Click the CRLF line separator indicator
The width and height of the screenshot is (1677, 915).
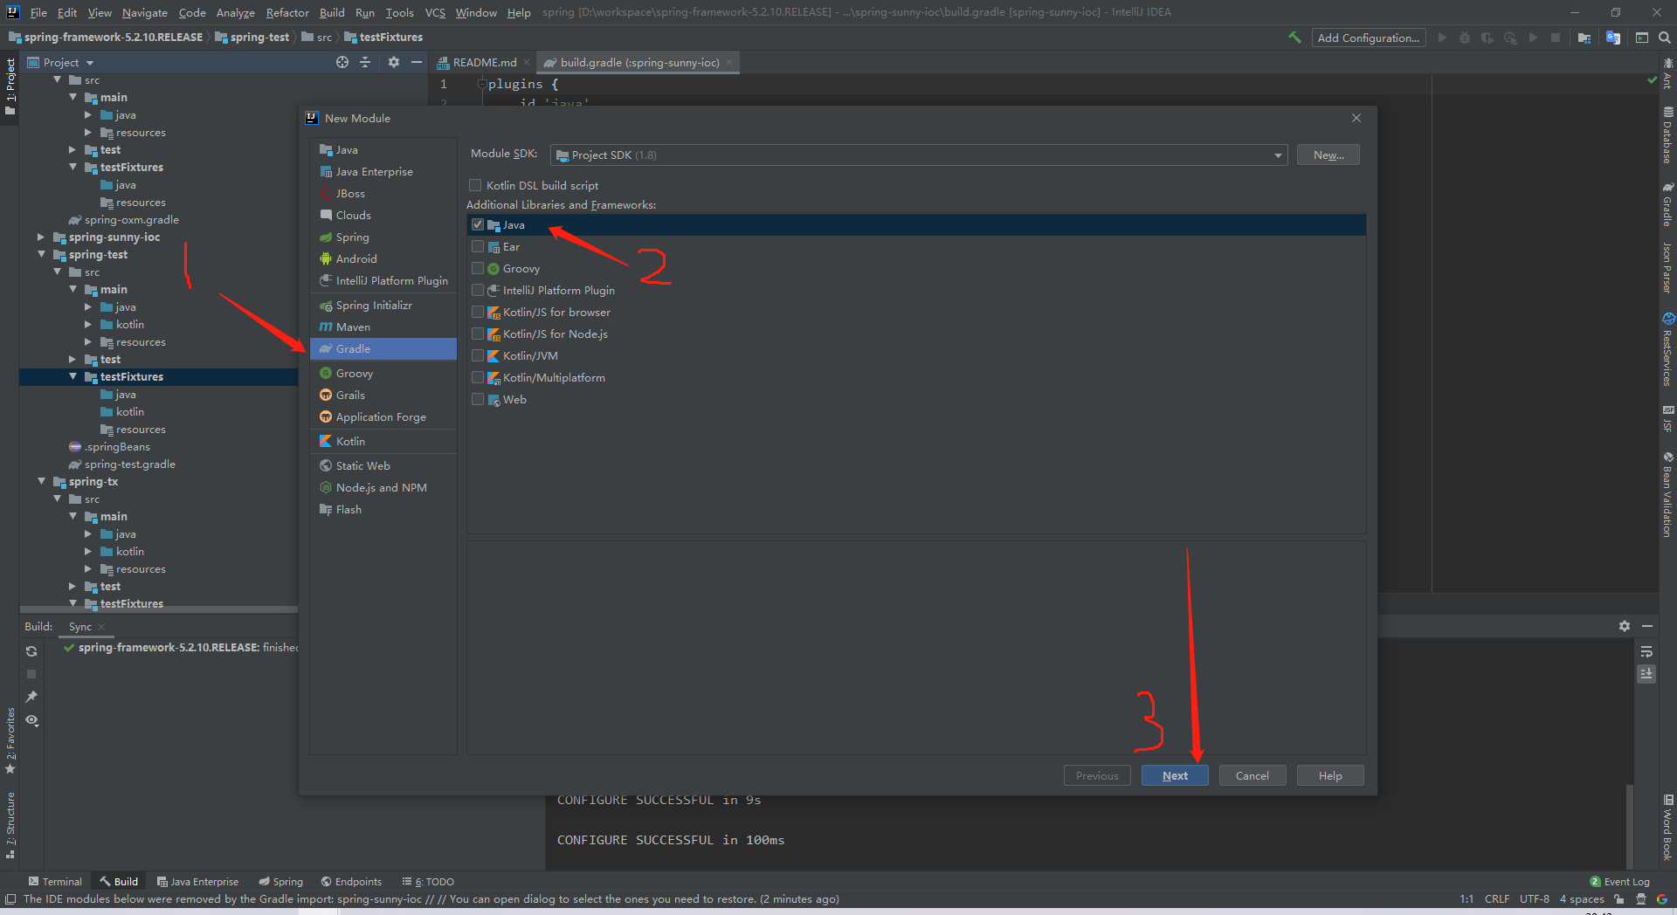coord(1497,898)
